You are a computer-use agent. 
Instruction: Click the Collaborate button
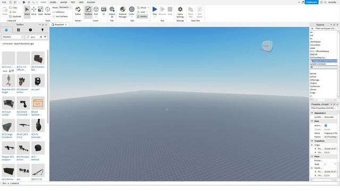click(x=311, y=2)
